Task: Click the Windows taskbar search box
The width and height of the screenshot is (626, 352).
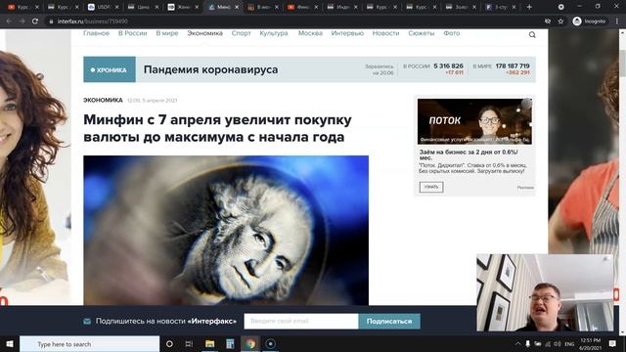Action: pyautogui.click(x=89, y=343)
